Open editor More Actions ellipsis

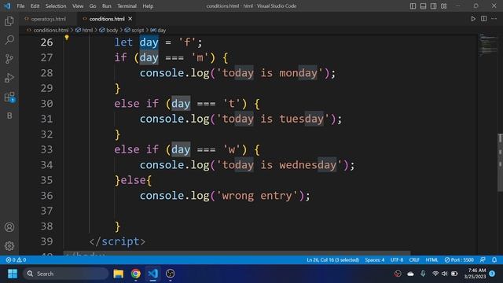(494, 19)
